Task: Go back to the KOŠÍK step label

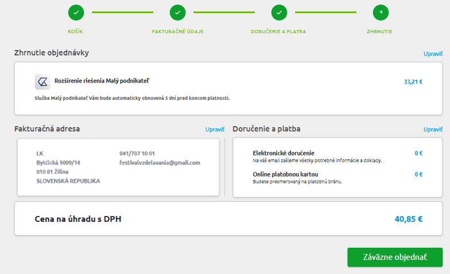Action: (x=76, y=31)
